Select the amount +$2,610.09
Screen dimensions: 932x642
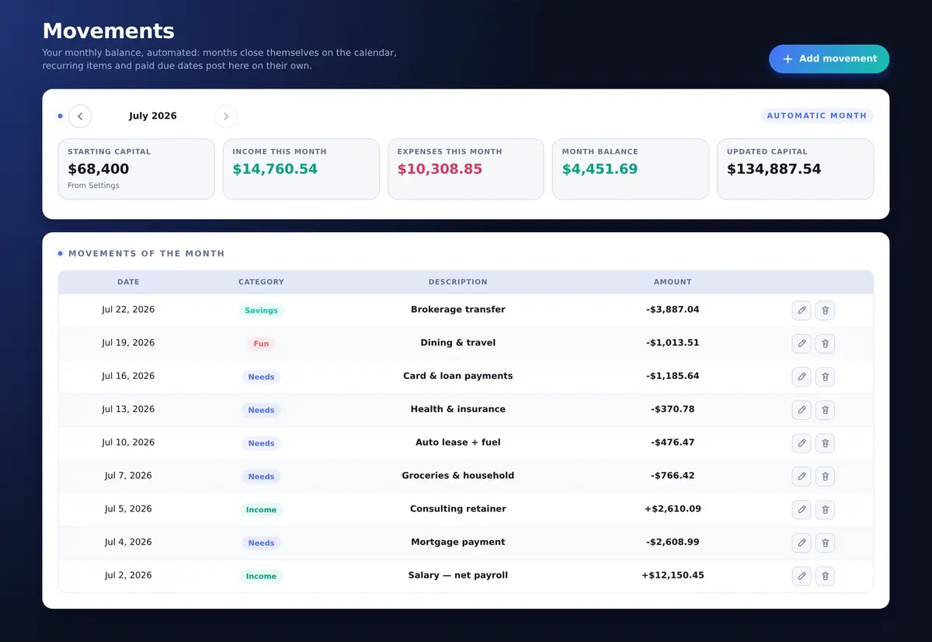673,509
